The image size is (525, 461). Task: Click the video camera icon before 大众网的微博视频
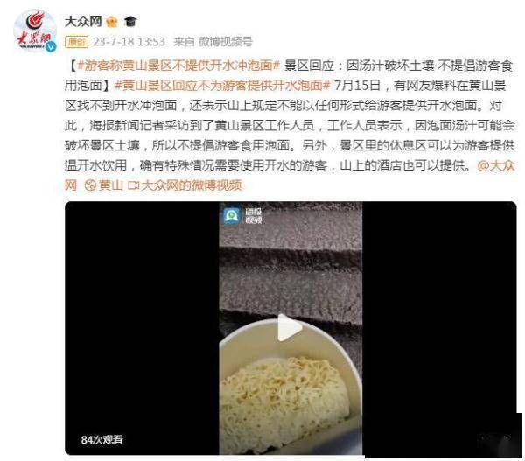(134, 185)
